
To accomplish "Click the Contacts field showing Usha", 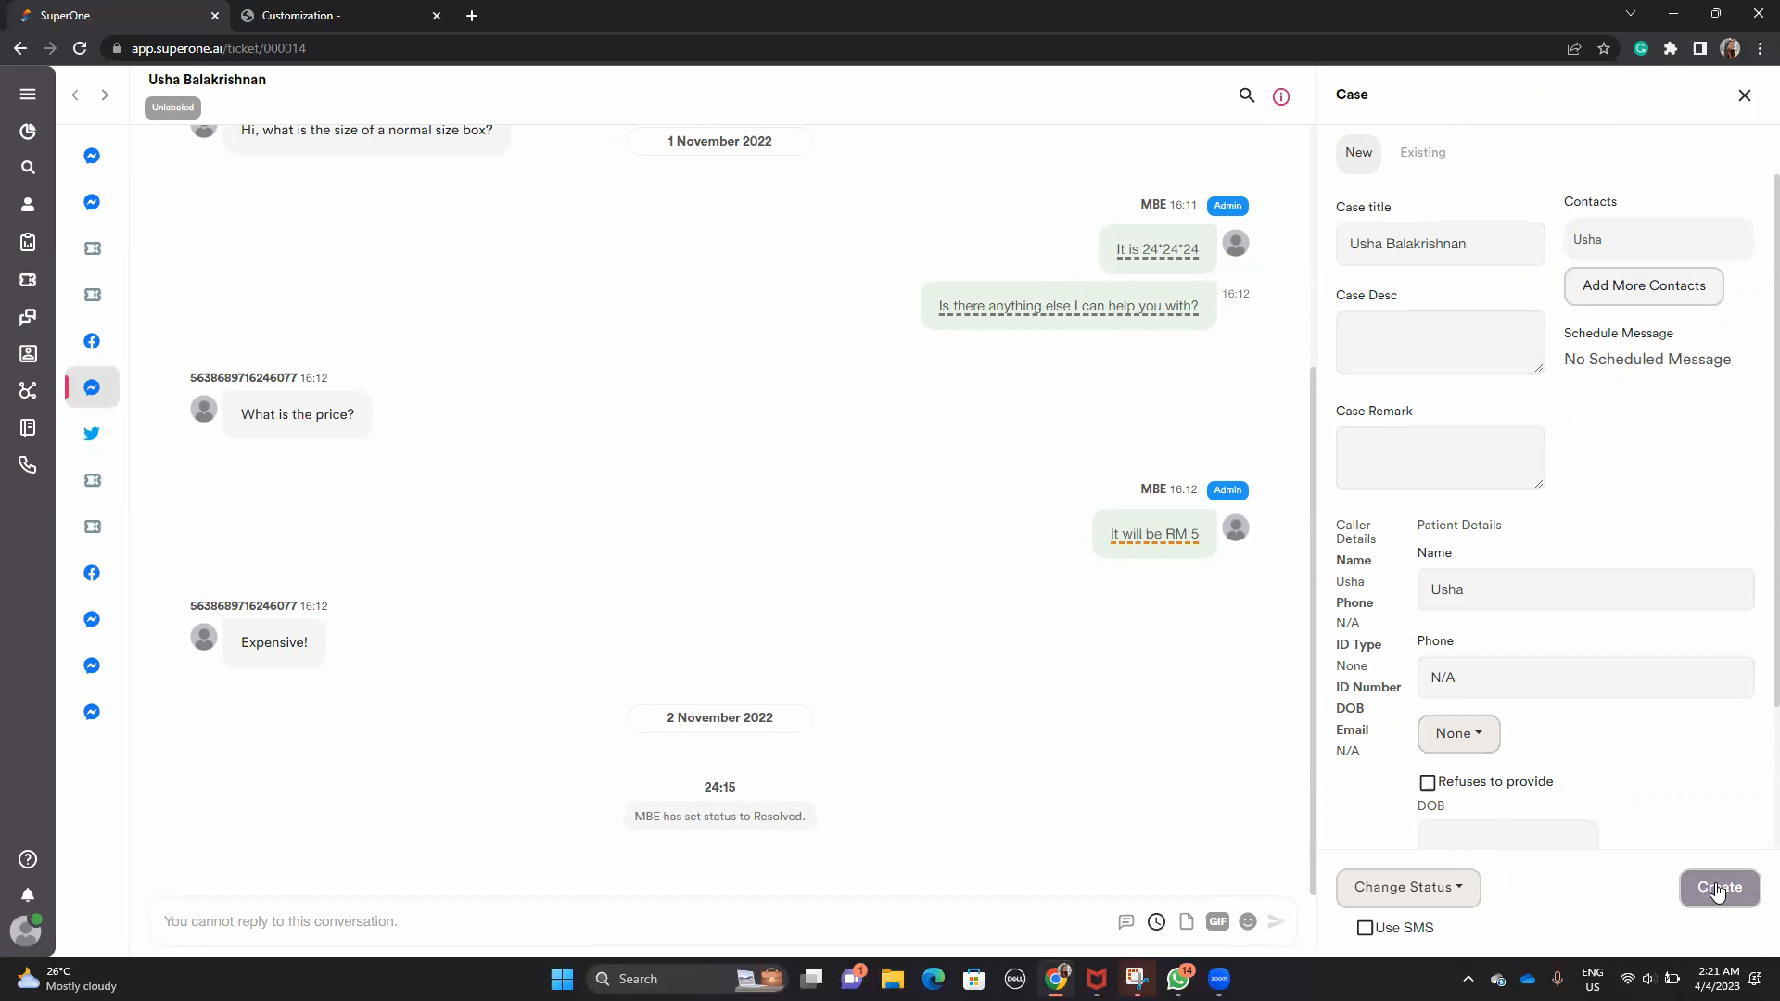I will pos(1659,239).
